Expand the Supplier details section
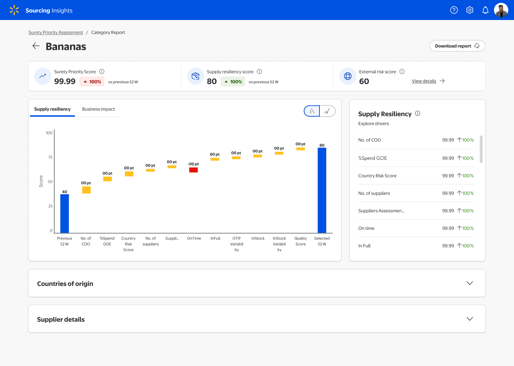The image size is (514, 366). (x=469, y=319)
